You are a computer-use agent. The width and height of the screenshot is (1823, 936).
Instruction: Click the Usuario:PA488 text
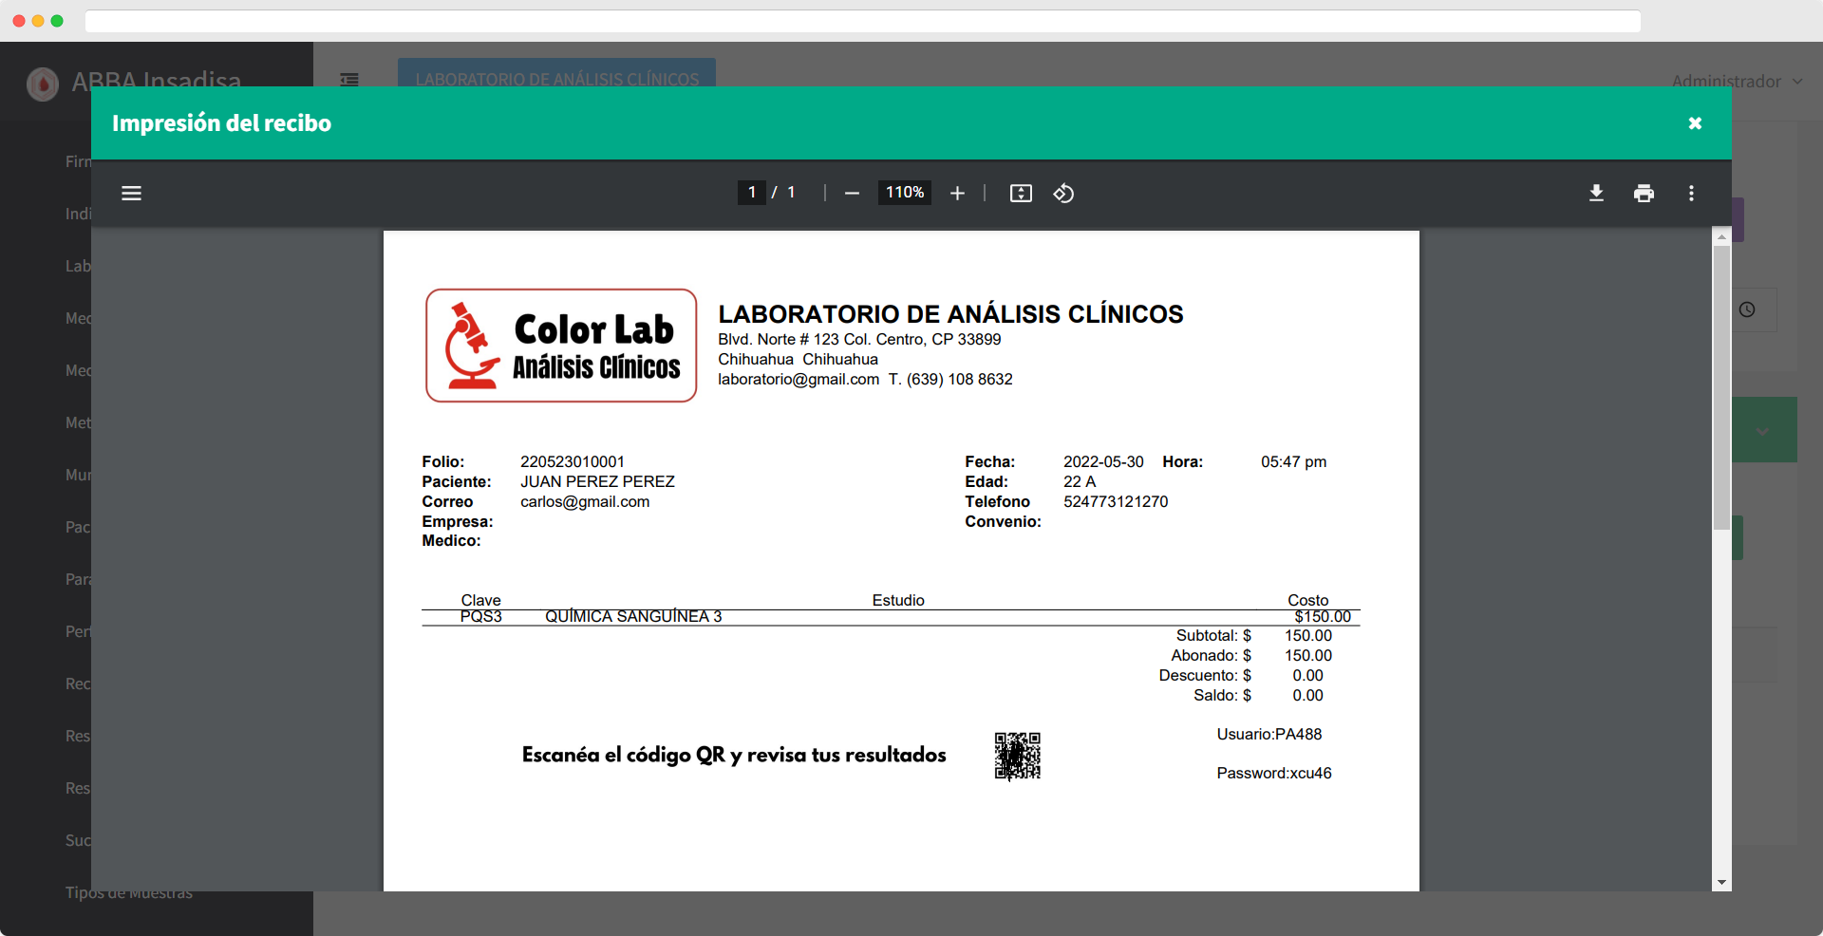1269,735
